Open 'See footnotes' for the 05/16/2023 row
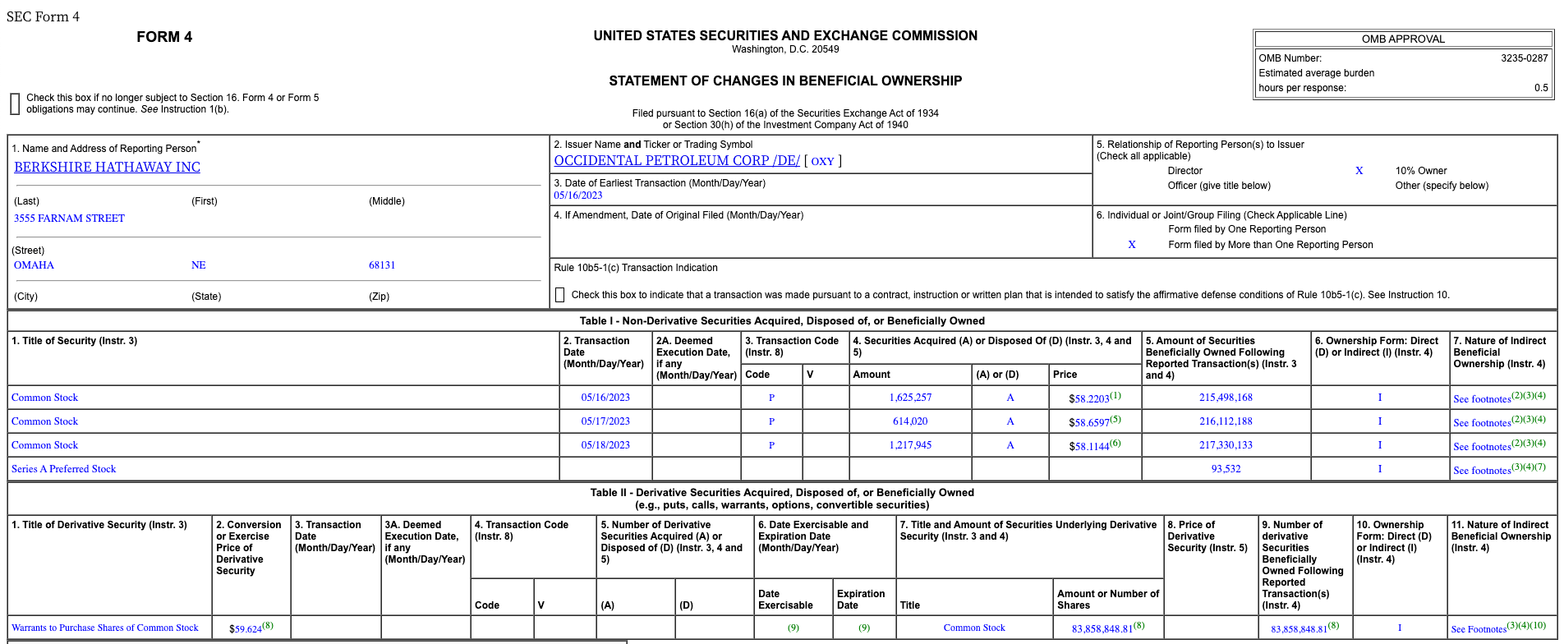 (x=1482, y=398)
